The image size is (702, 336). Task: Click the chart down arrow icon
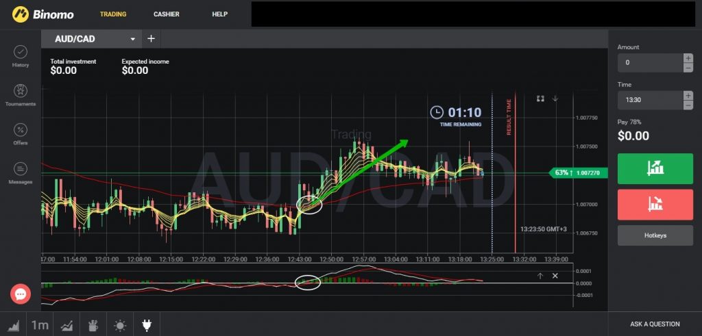[555, 99]
